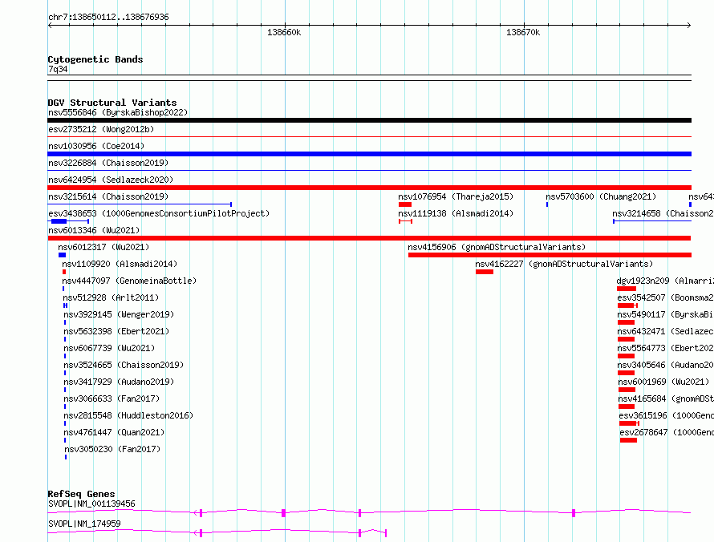This screenshot has width=714, height=542.
Task: Click nsv2815548 (Huddleston2016) label
Action: pos(128,415)
